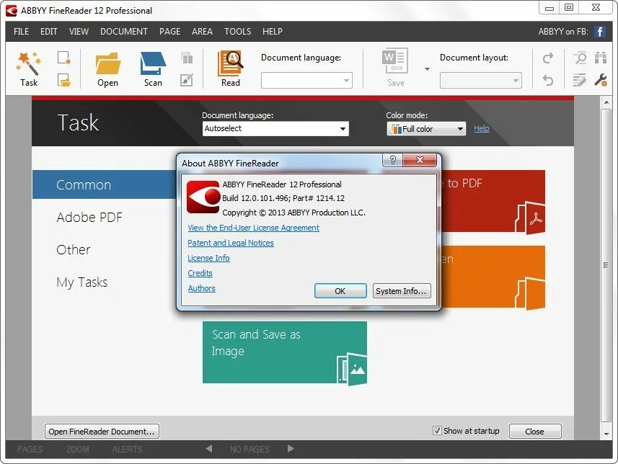Select the My Tasks category

pyautogui.click(x=82, y=282)
